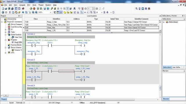This screenshot has height=104, width=186.
Task: Collapse the Project root tree node
Action: pos(2,22)
